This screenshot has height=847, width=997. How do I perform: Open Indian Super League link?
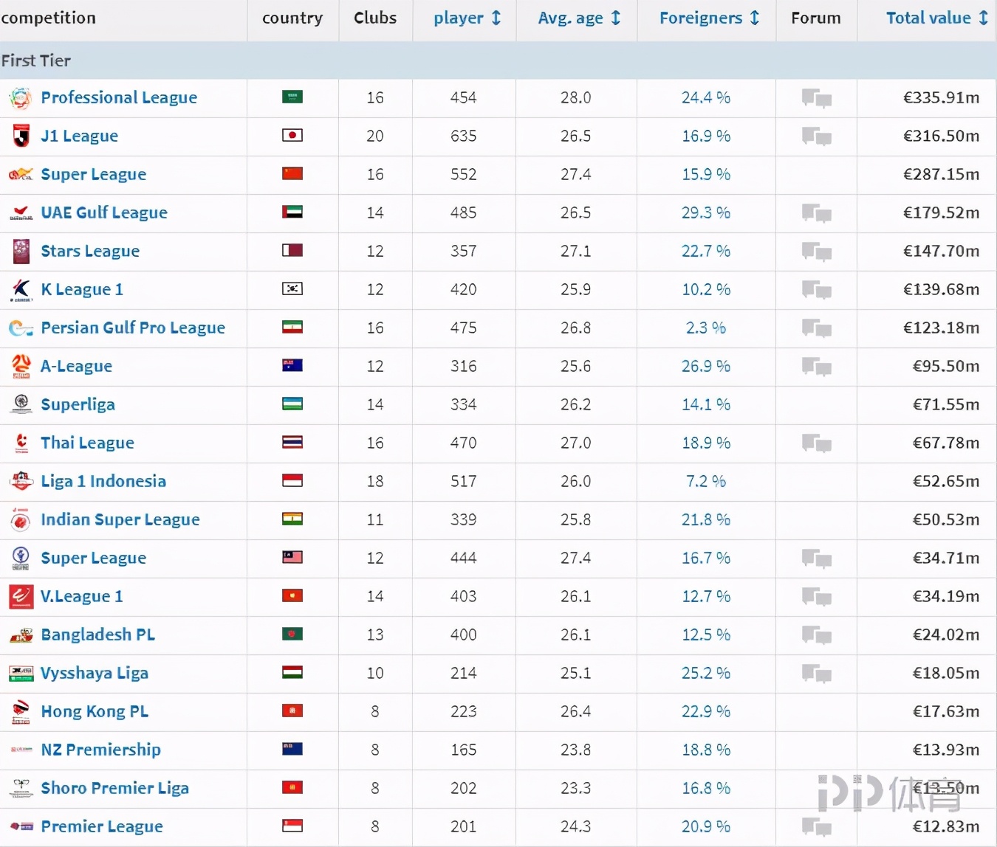pos(120,519)
